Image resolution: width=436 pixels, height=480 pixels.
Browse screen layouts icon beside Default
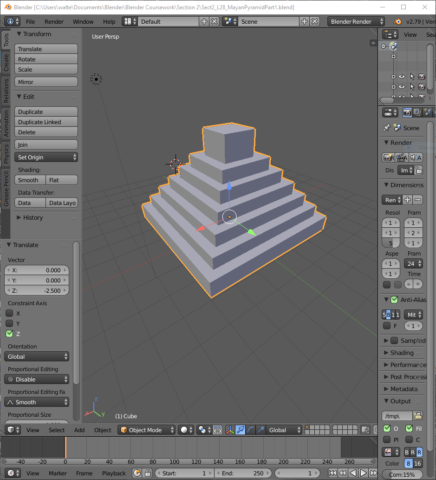[x=130, y=21]
